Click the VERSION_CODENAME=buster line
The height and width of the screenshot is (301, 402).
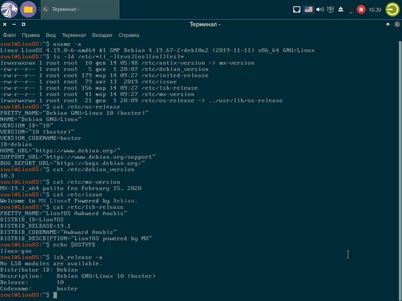pos(40,138)
